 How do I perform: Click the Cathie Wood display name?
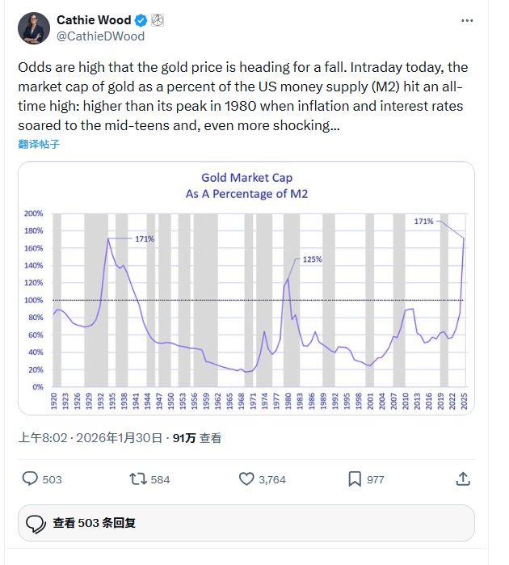94,20
